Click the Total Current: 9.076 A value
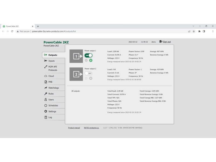The width and height of the screenshot is (216, 162). click(x=117, y=94)
